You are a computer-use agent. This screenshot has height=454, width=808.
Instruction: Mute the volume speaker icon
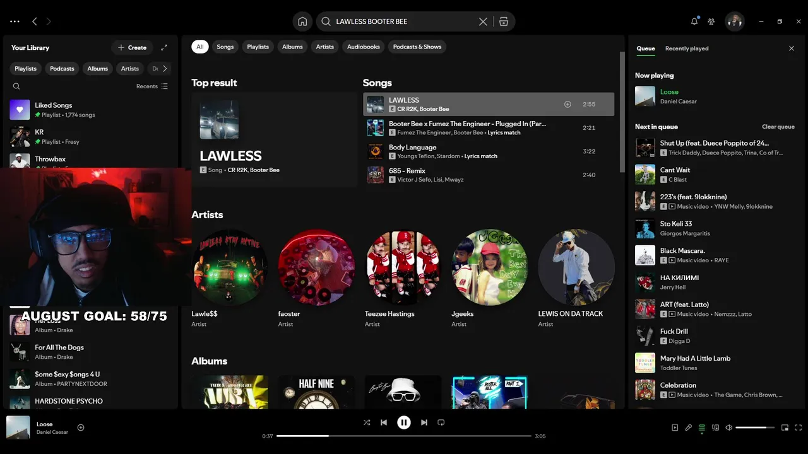click(x=729, y=428)
